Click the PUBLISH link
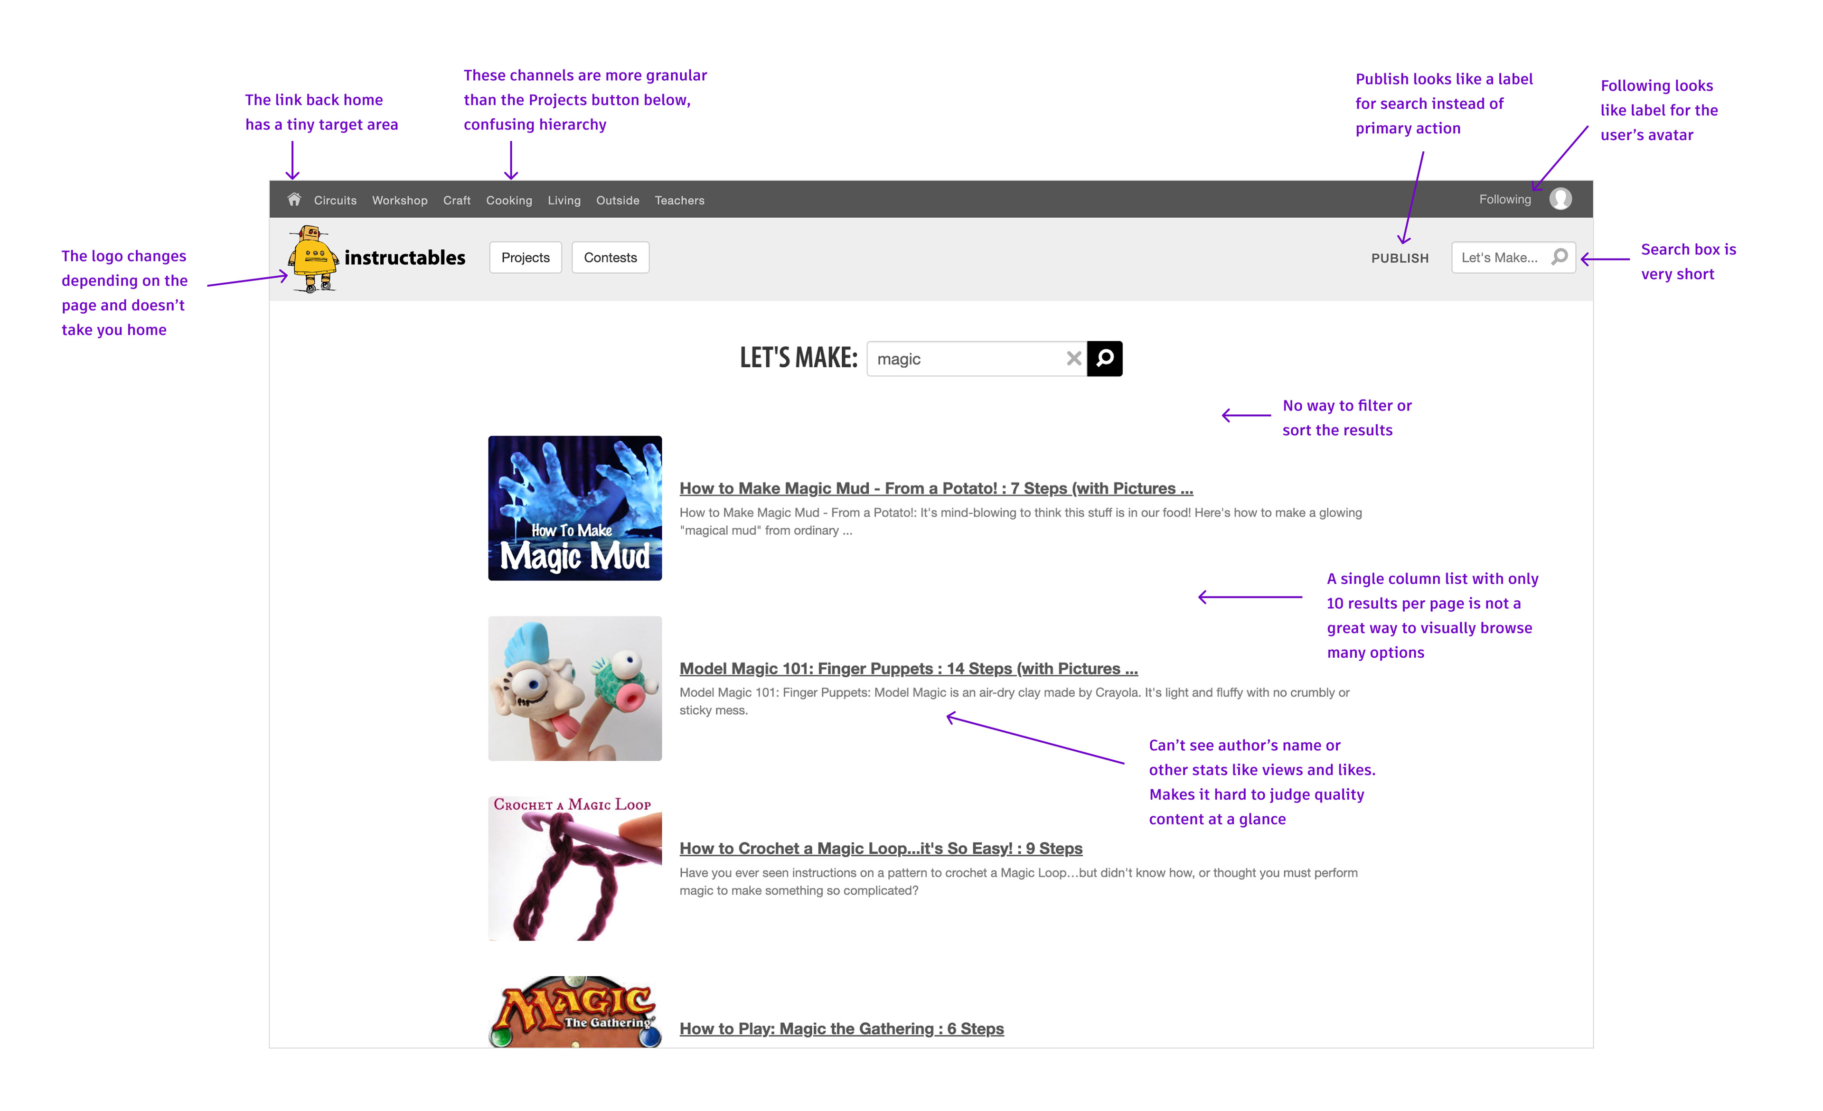This screenshot has width=1823, height=1111. point(1400,258)
